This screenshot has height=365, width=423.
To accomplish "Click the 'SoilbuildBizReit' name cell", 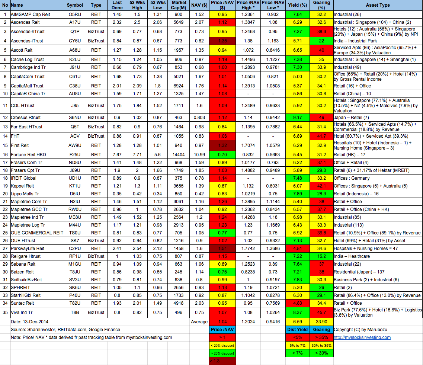I will tap(38, 280).
